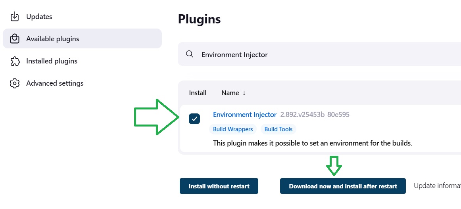Image resolution: width=461 pixels, height=209 pixels.
Task: Click the Available plugins bag icon
Action: (14, 39)
